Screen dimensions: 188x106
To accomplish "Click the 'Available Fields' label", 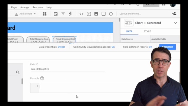I will tap(159, 39).
